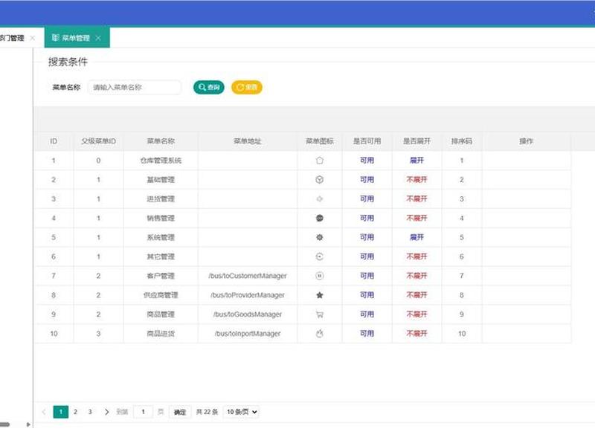Click the menu icon in 商品进货 row

(320, 333)
